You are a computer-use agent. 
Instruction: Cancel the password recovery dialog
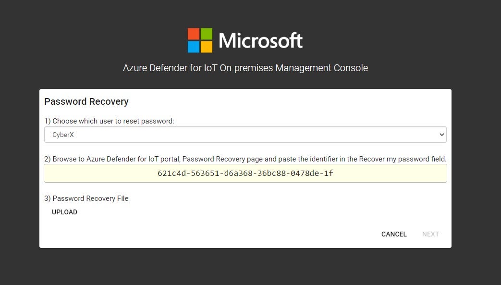pyautogui.click(x=394, y=234)
